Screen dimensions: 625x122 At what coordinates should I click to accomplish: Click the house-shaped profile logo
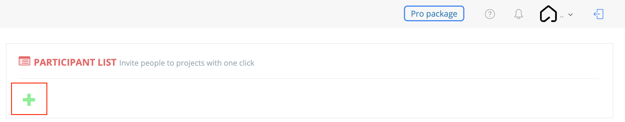pos(548,14)
